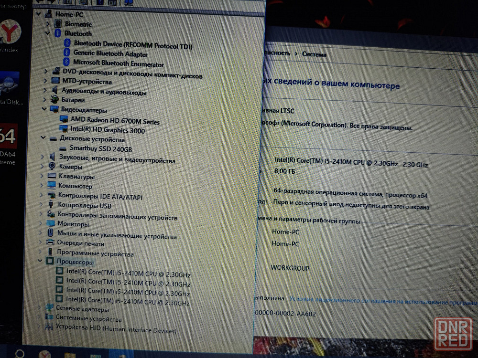Select Smartbuy SSD 240GB disk
This screenshot has height=358, width=478.
coord(100,148)
